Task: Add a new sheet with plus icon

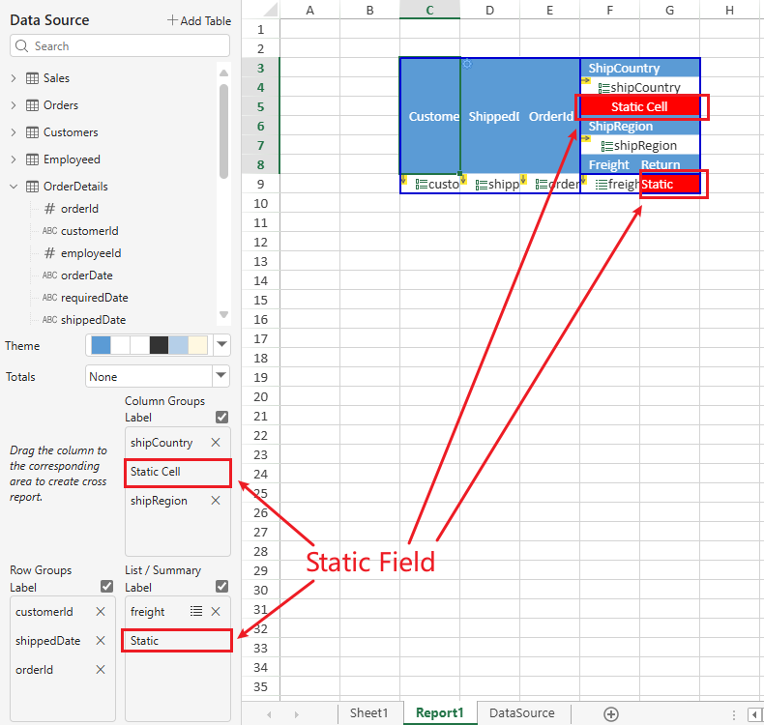Action: click(x=610, y=713)
